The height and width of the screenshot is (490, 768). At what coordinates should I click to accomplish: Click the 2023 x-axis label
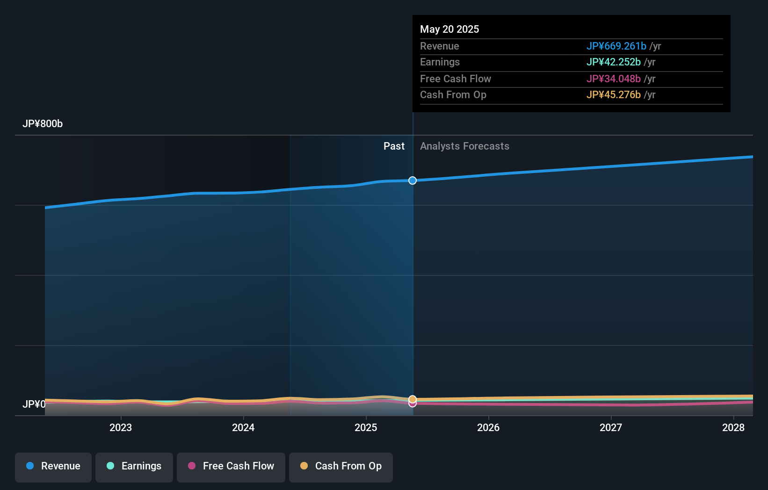tap(121, 427)
